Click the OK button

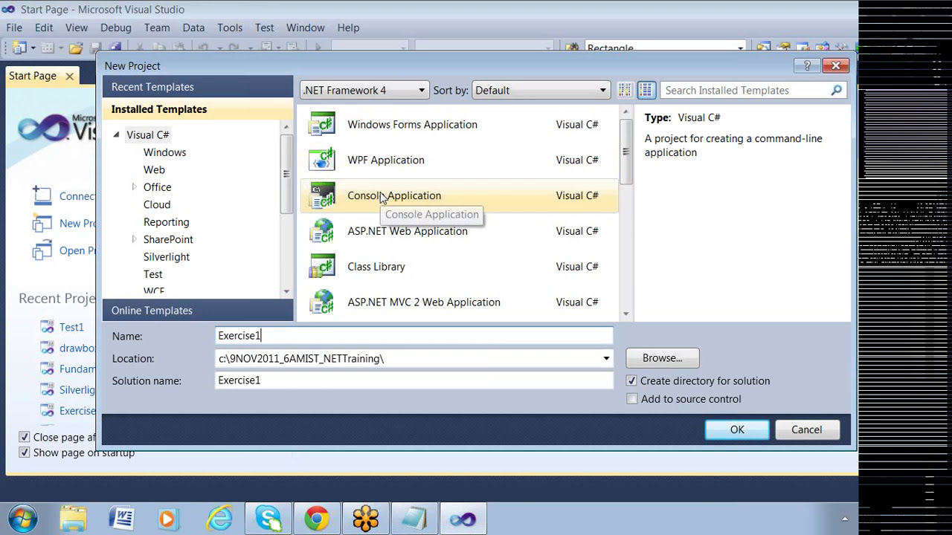pos(737,429)
